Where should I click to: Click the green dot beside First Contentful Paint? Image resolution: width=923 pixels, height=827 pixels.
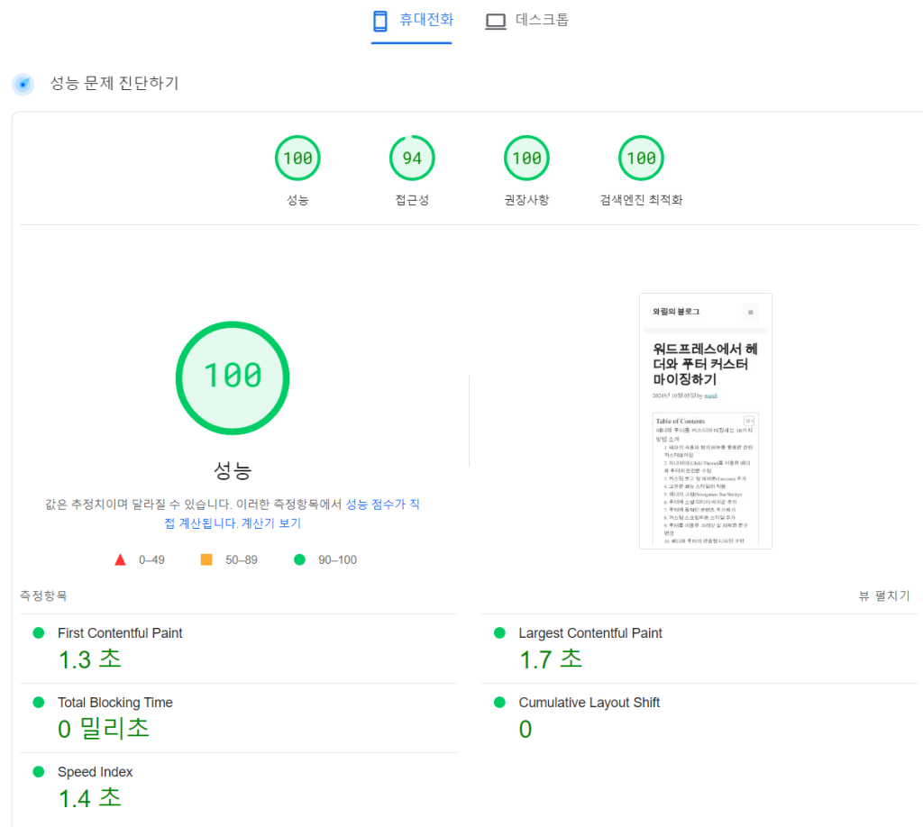click(x=39, y=633)
